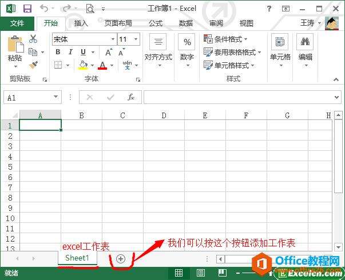This screenshot has height=280, width=345.
Task: Click the Increase Font Size icon
Action: [109, 53]
